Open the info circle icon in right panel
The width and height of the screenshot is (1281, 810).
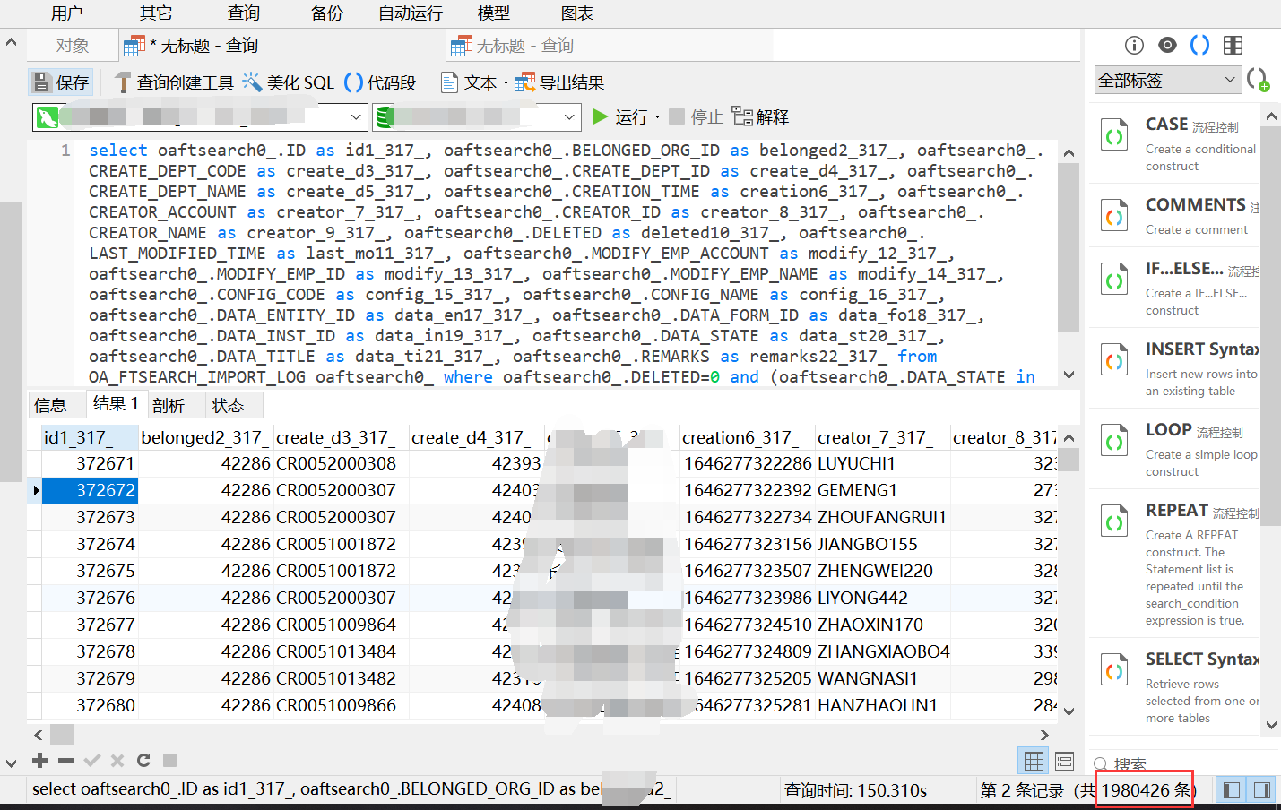1134,46
